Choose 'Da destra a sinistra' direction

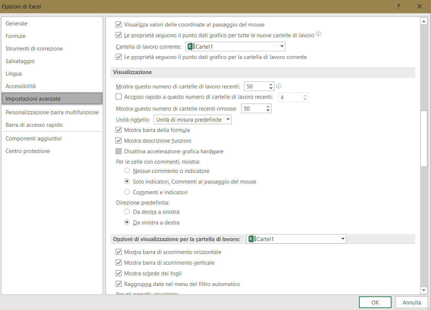click(x=127, y=212)
